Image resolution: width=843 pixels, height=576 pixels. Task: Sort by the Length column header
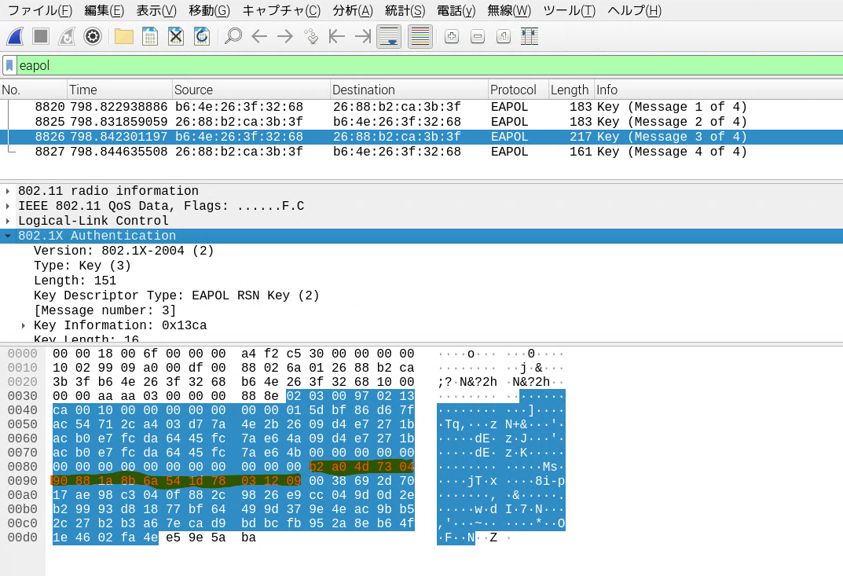pyautogui.click(x=570, y=90)
